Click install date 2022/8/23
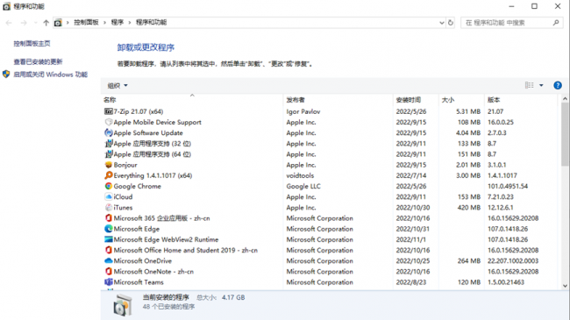Image resolution: width=570 pixels, height=320 pixels. 411,281
